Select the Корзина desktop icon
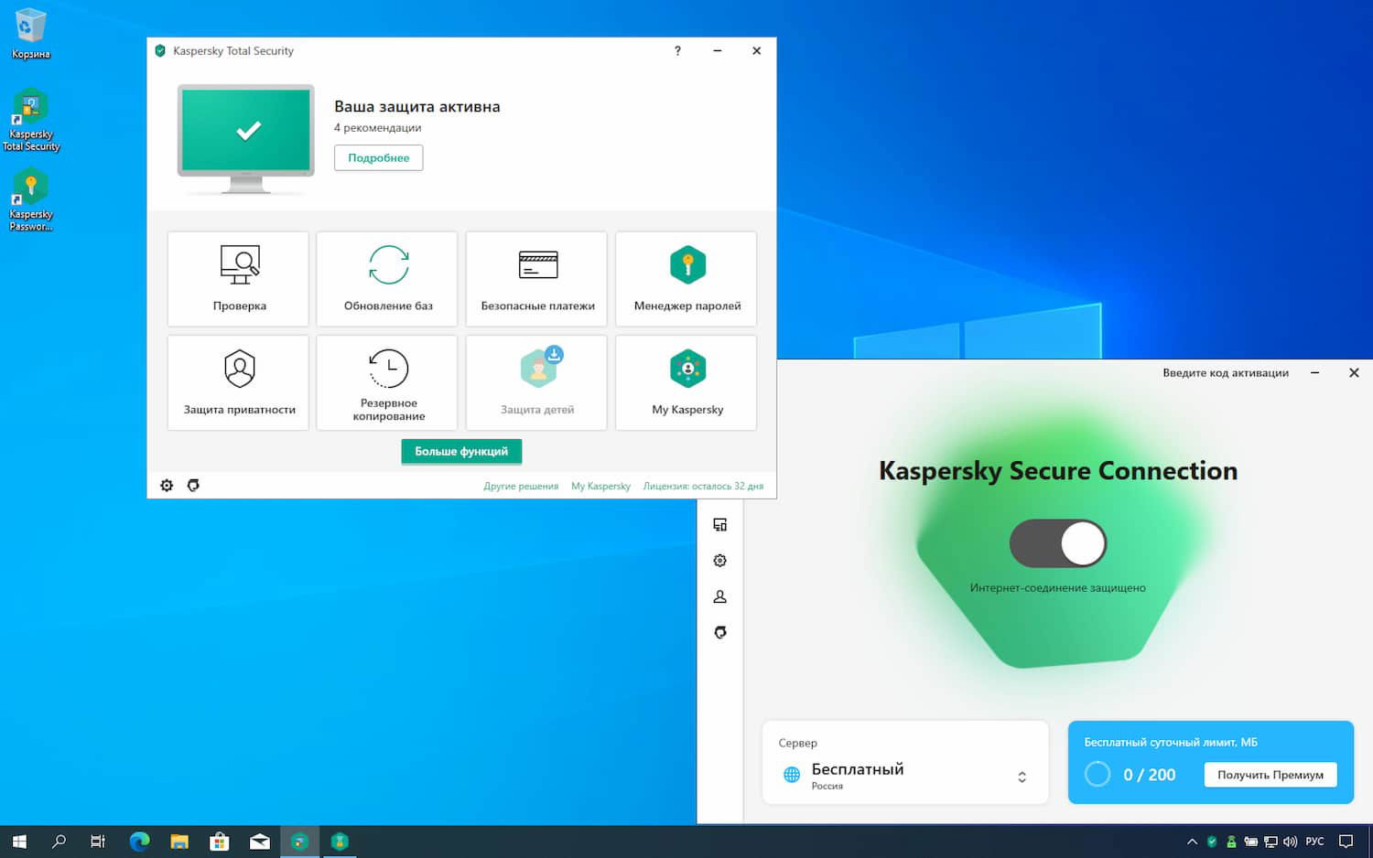 tap(30, 35)
